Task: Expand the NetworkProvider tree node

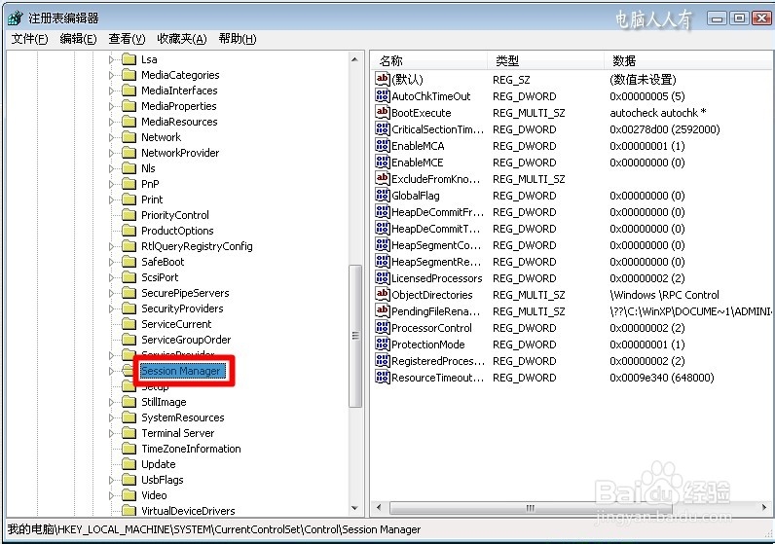Action: (111, 153)
